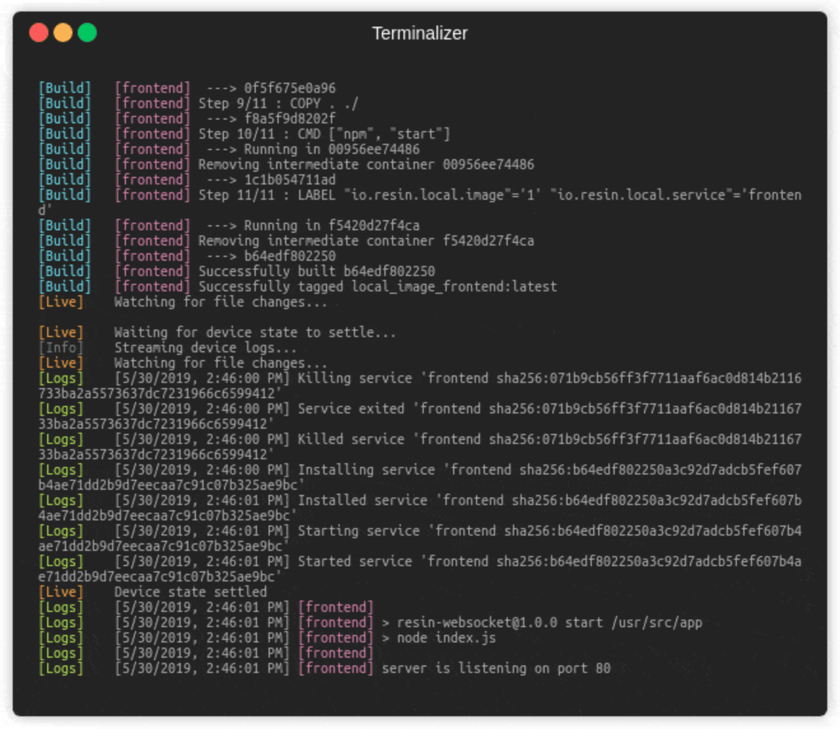Image resolution: width=840 pixels, height=729 pixels.
Task: Click the green maximize window button
Action: [x=87, y=32]
